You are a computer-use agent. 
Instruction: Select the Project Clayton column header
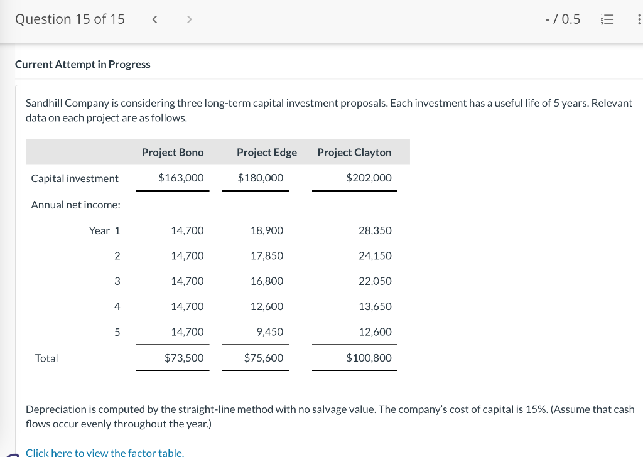click(x=354, y=153)
